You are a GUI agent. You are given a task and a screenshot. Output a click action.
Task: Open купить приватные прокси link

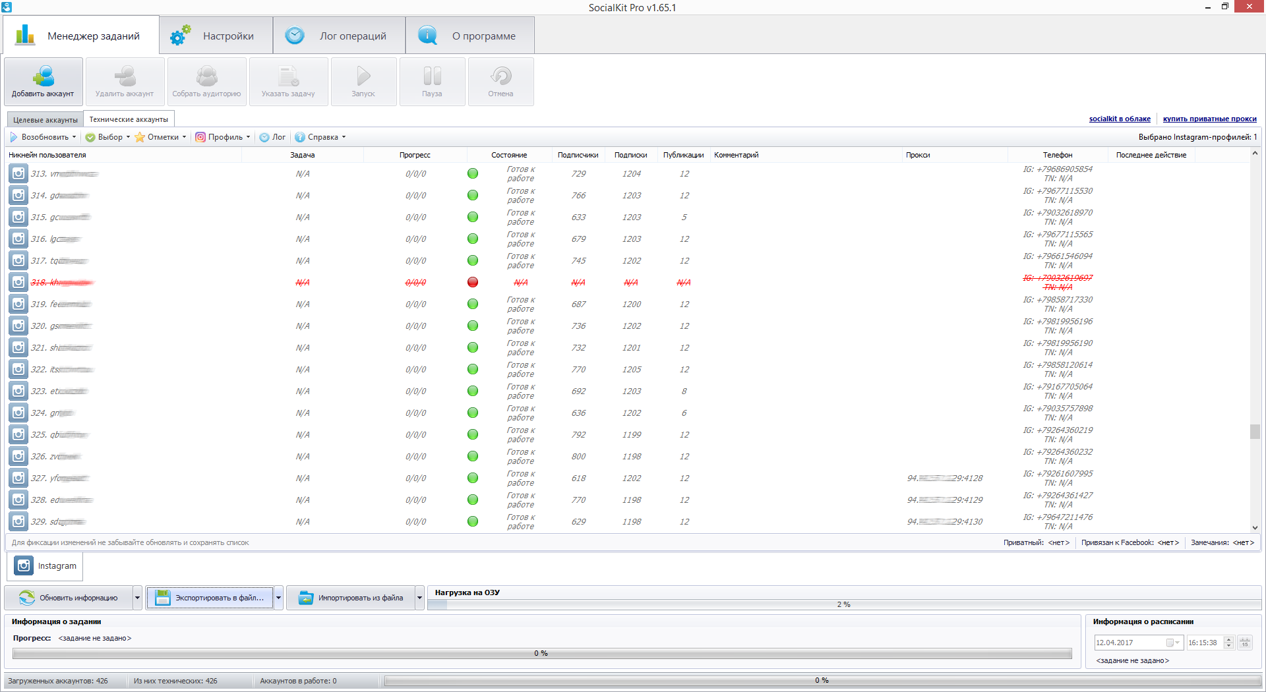click(1209, 119)
